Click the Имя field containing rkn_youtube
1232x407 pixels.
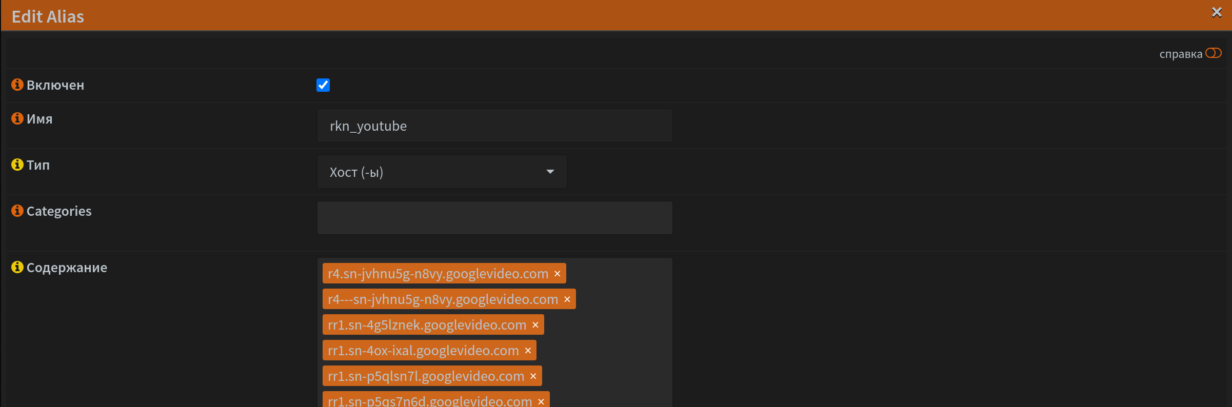(495, 126)
